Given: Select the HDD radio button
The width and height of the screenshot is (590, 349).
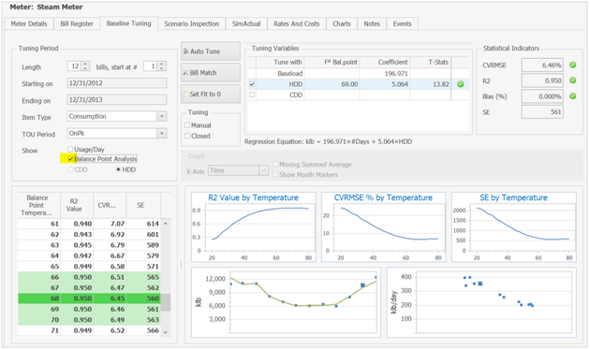Looking at the screenshot, I should (118, 169).
